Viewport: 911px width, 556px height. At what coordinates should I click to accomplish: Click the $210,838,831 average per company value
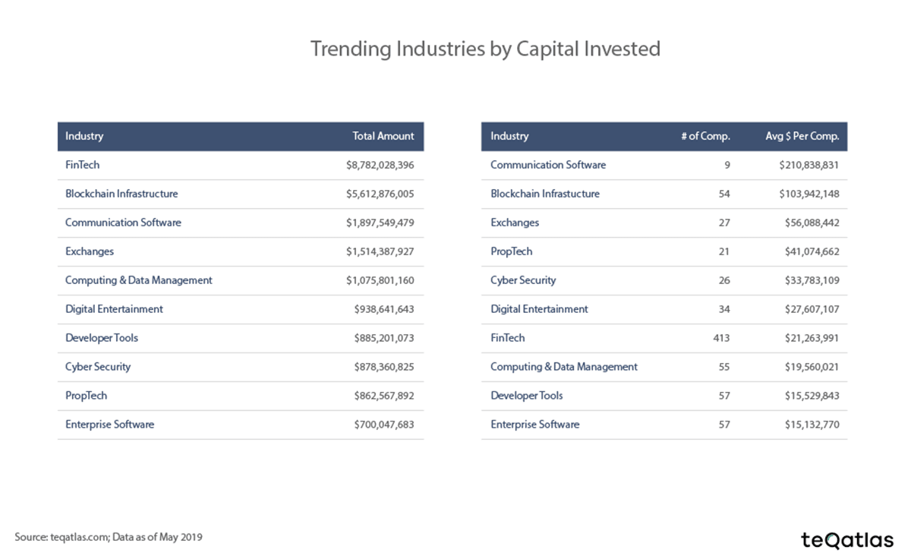point(809,165)
